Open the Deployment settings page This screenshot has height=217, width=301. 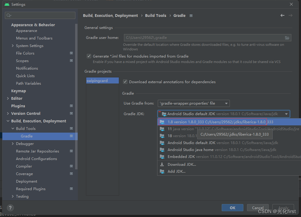[x=27, y=181]
